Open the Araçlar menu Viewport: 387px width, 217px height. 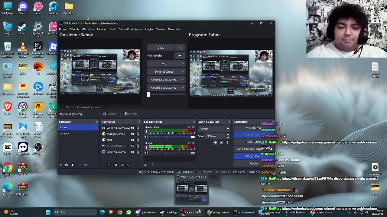coord(149,29)
